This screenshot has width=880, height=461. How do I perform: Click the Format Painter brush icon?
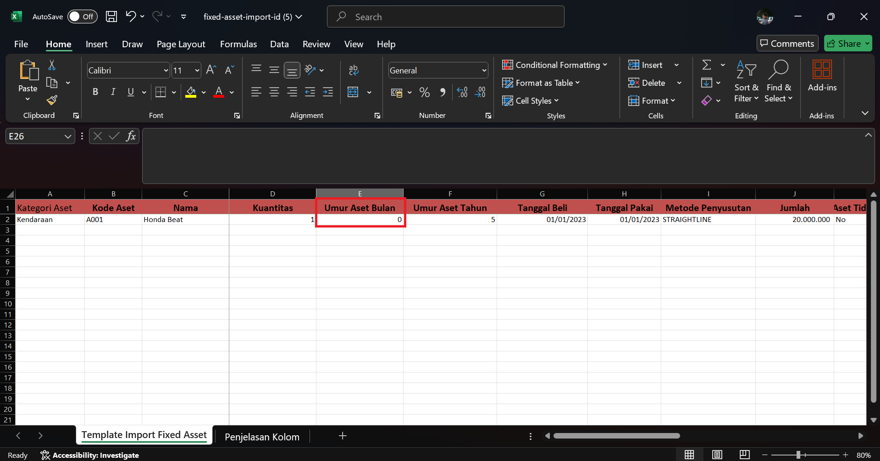point(52,100)
